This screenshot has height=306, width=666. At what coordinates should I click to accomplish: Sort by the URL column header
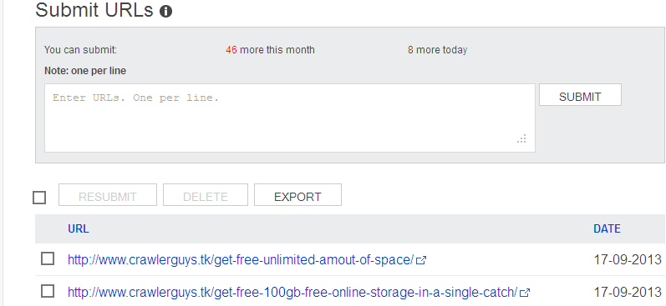tap(79, 229)
